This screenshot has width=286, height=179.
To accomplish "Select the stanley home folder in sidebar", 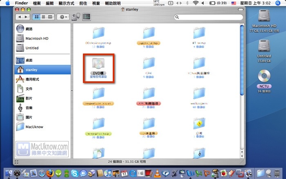I will (42, 70).
